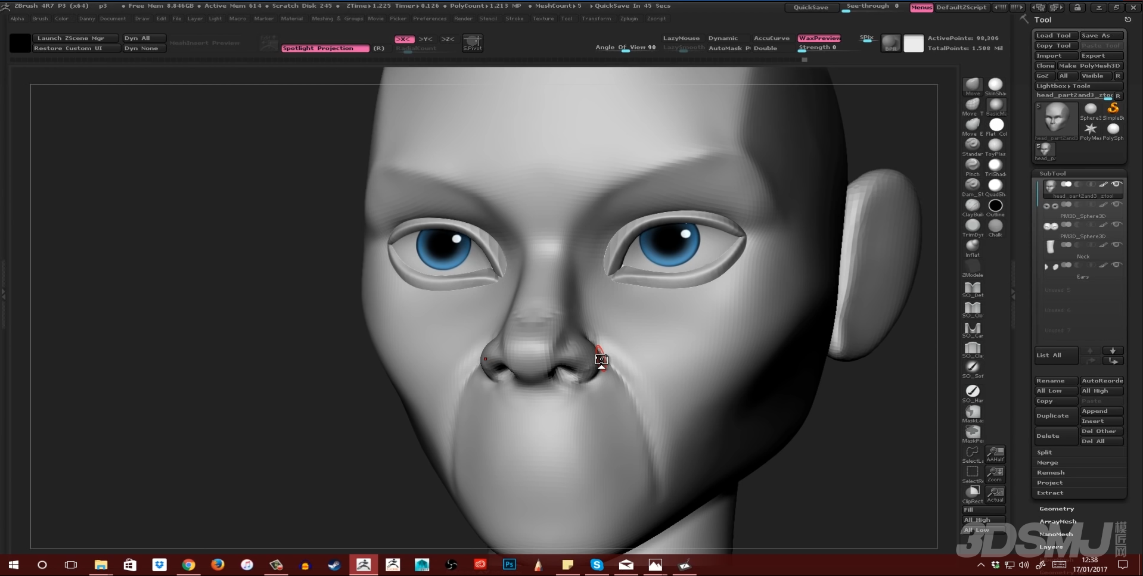Open the Brush menu

click(40, 18)
